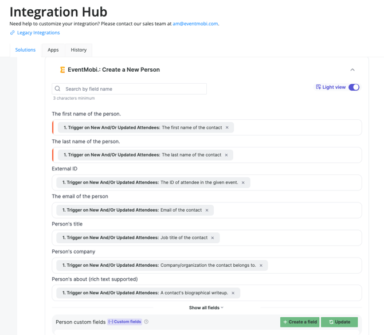Image resolution: width=384 pixels, height=335 pixels.
Task: Remove the Job title mapping tag
Action: [213, 237]
